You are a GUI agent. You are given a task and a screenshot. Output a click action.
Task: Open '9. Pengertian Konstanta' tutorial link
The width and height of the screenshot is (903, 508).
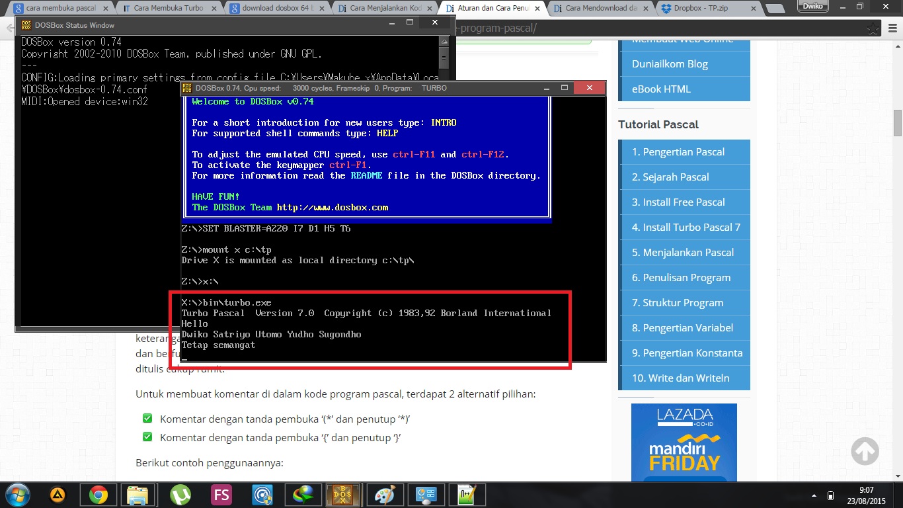click(x=684, y=353)
